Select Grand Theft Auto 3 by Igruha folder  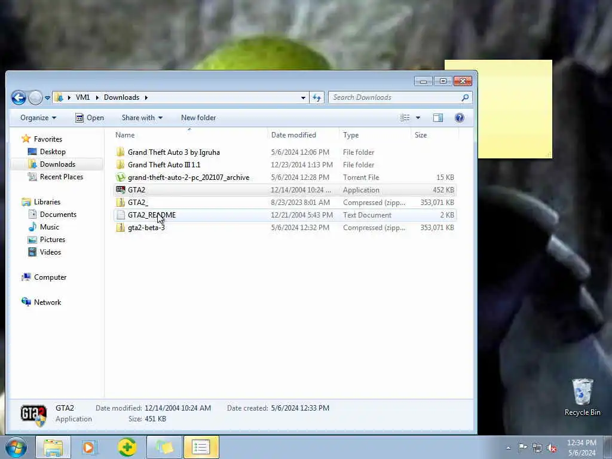[285, 152]
